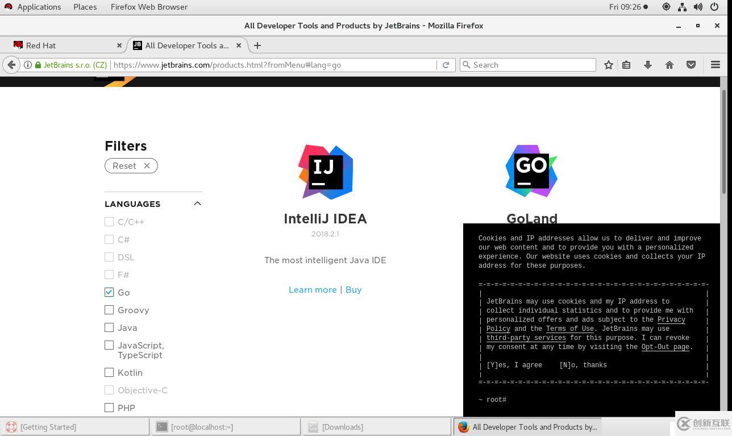
Task: Open the third-party services link
Action: (526, 338)
